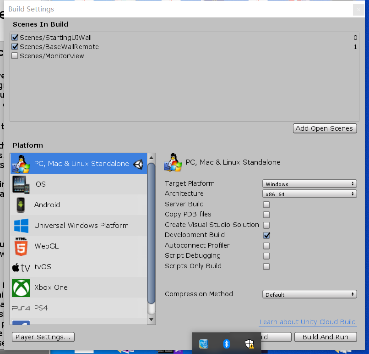
Task: Click the Universal Windows Platform logo icon
Action: [21, 226]
